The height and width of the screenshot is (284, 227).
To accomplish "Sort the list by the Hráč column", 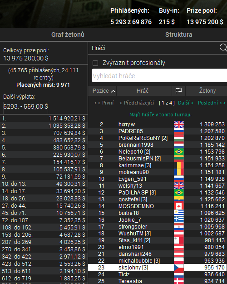I will (x=143, y=91).
